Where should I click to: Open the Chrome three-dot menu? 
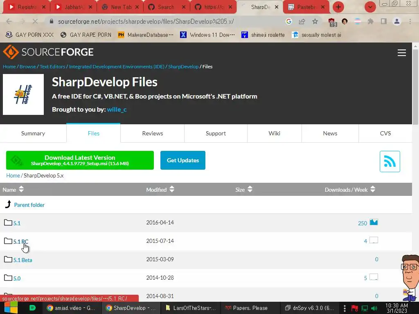pyautogui.click(x=410, y=21)
